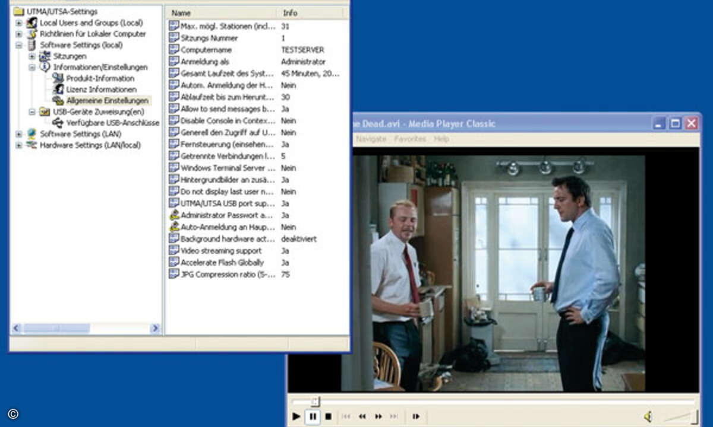This screenshot has height=427, width=713.
Task: Click the UTMA/UTSA-Settings root folder icon
Action: coord(18,11)
